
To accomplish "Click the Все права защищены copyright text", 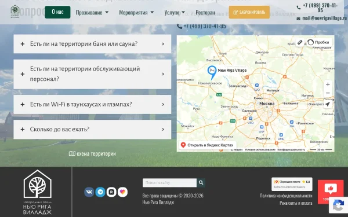I will (x=173, y=196).
